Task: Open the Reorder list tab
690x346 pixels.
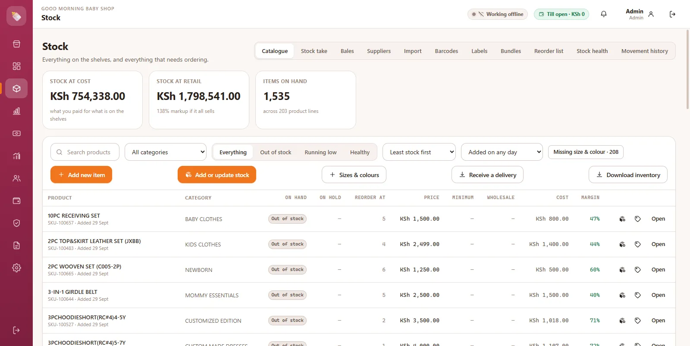Action: point(549,51)
